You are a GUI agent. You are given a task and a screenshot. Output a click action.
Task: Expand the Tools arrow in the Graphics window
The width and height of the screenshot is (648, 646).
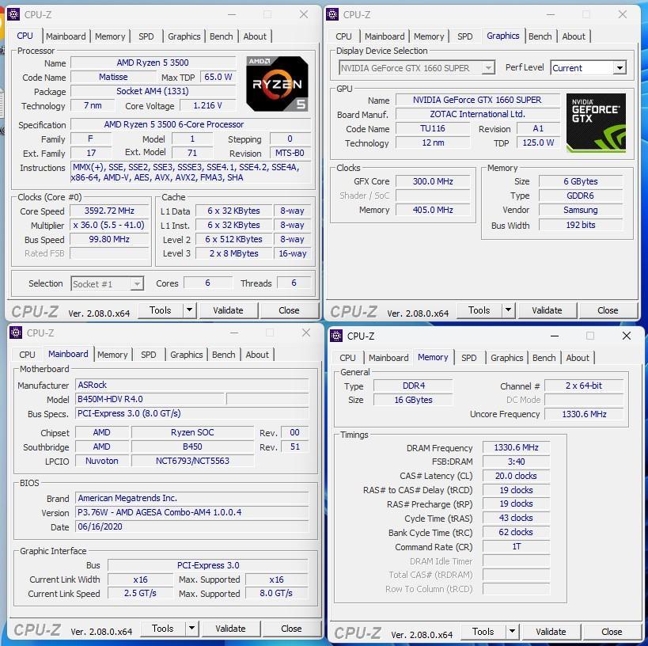[508, 310]
